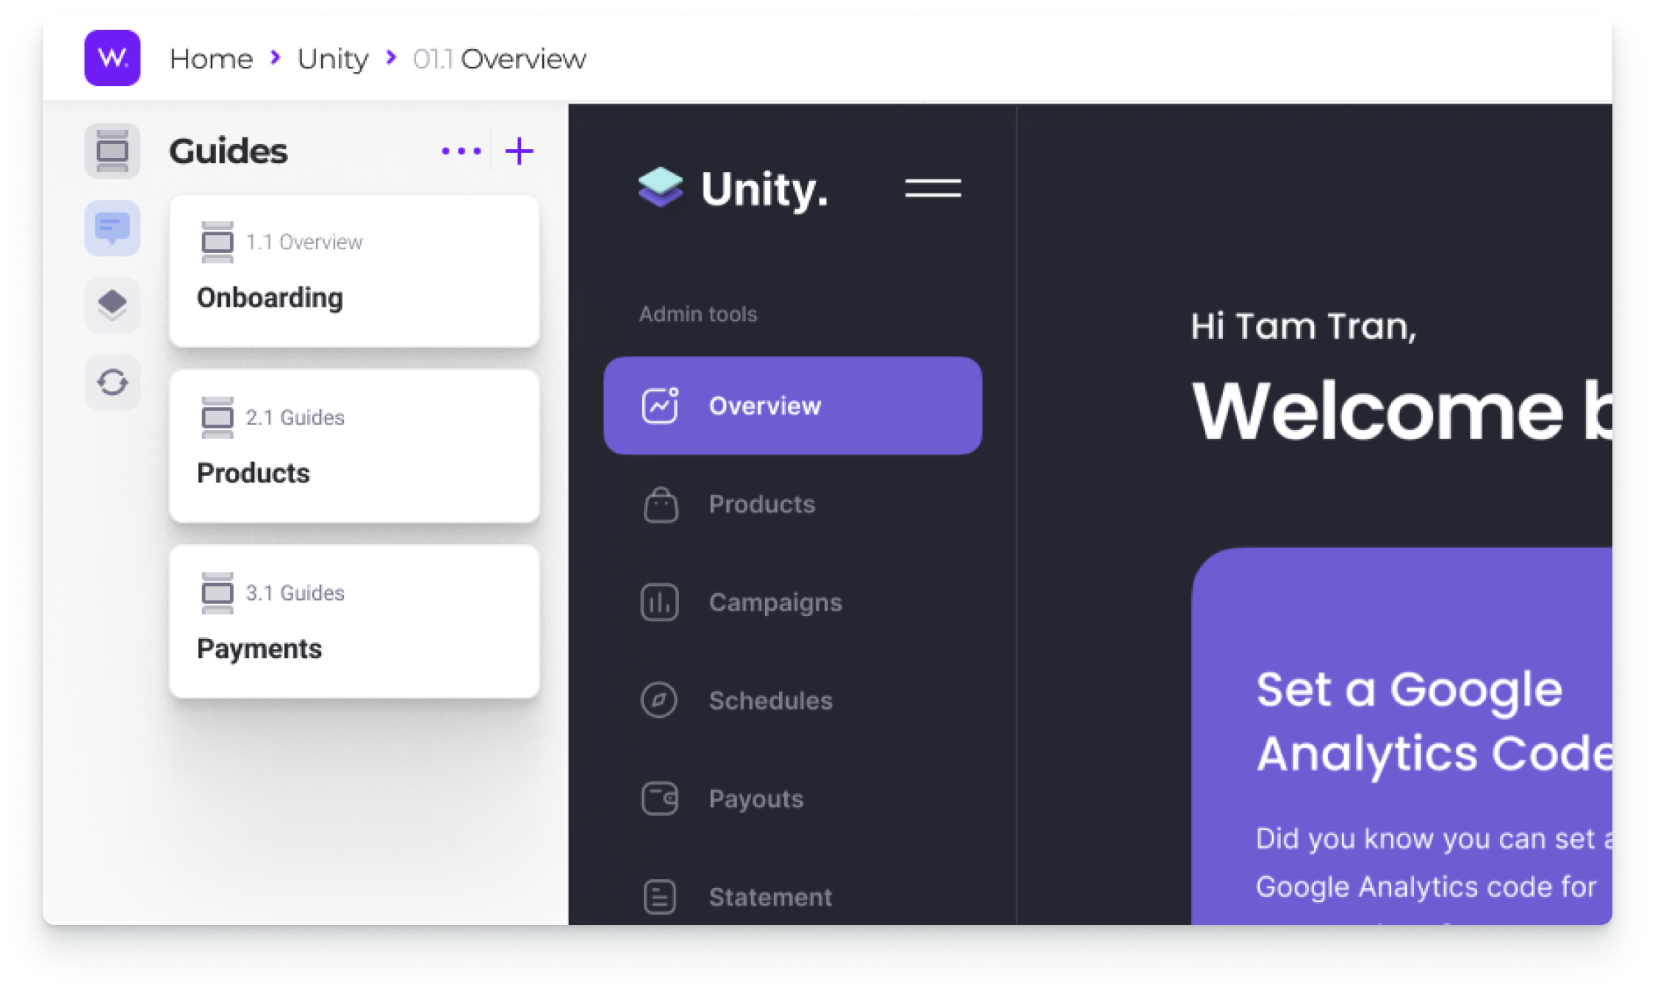Click the purple W. logo icon
The width and height of the screenshot is (1655, 994).
[x=112, y=58]
